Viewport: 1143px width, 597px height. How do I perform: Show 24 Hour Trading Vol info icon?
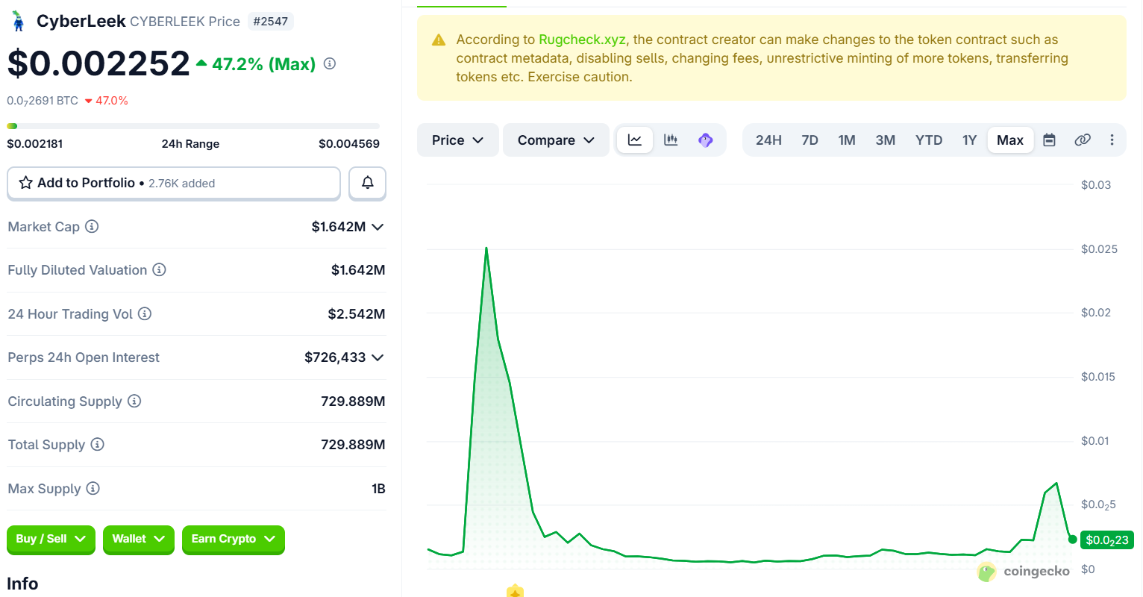coord(145,313)
